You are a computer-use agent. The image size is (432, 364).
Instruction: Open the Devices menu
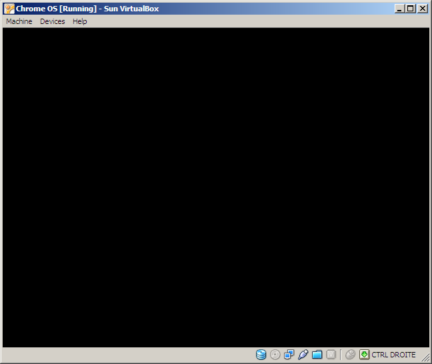[x=53, y=21]
